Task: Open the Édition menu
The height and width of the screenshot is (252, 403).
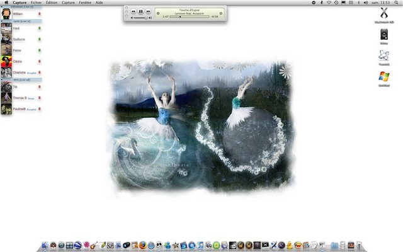Action: [52, 3]
